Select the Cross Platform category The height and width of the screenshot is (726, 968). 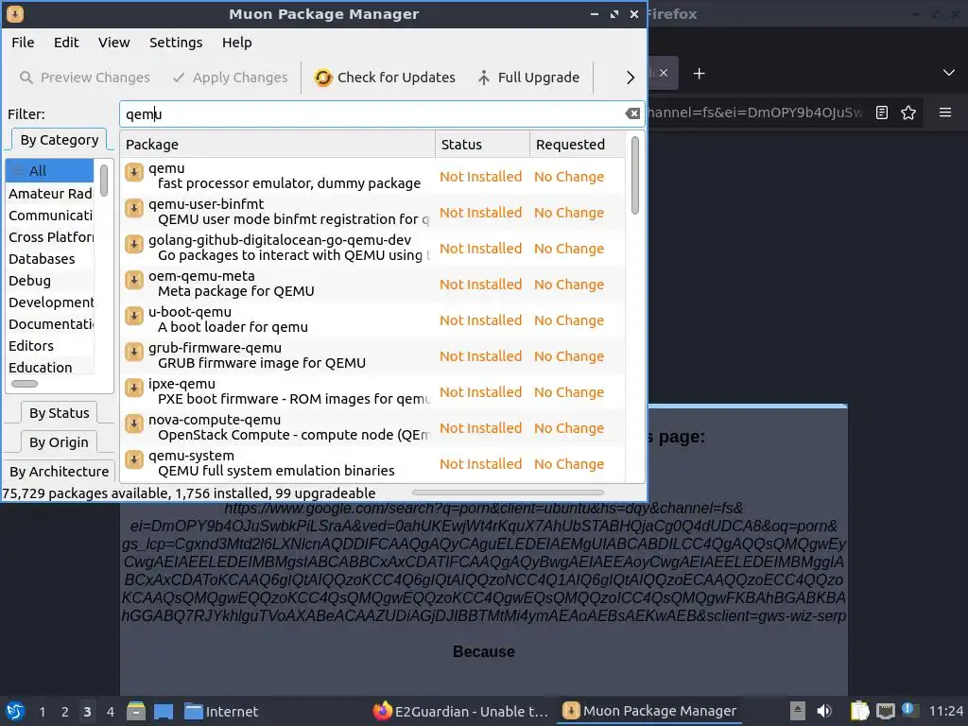tap(50, 237)
